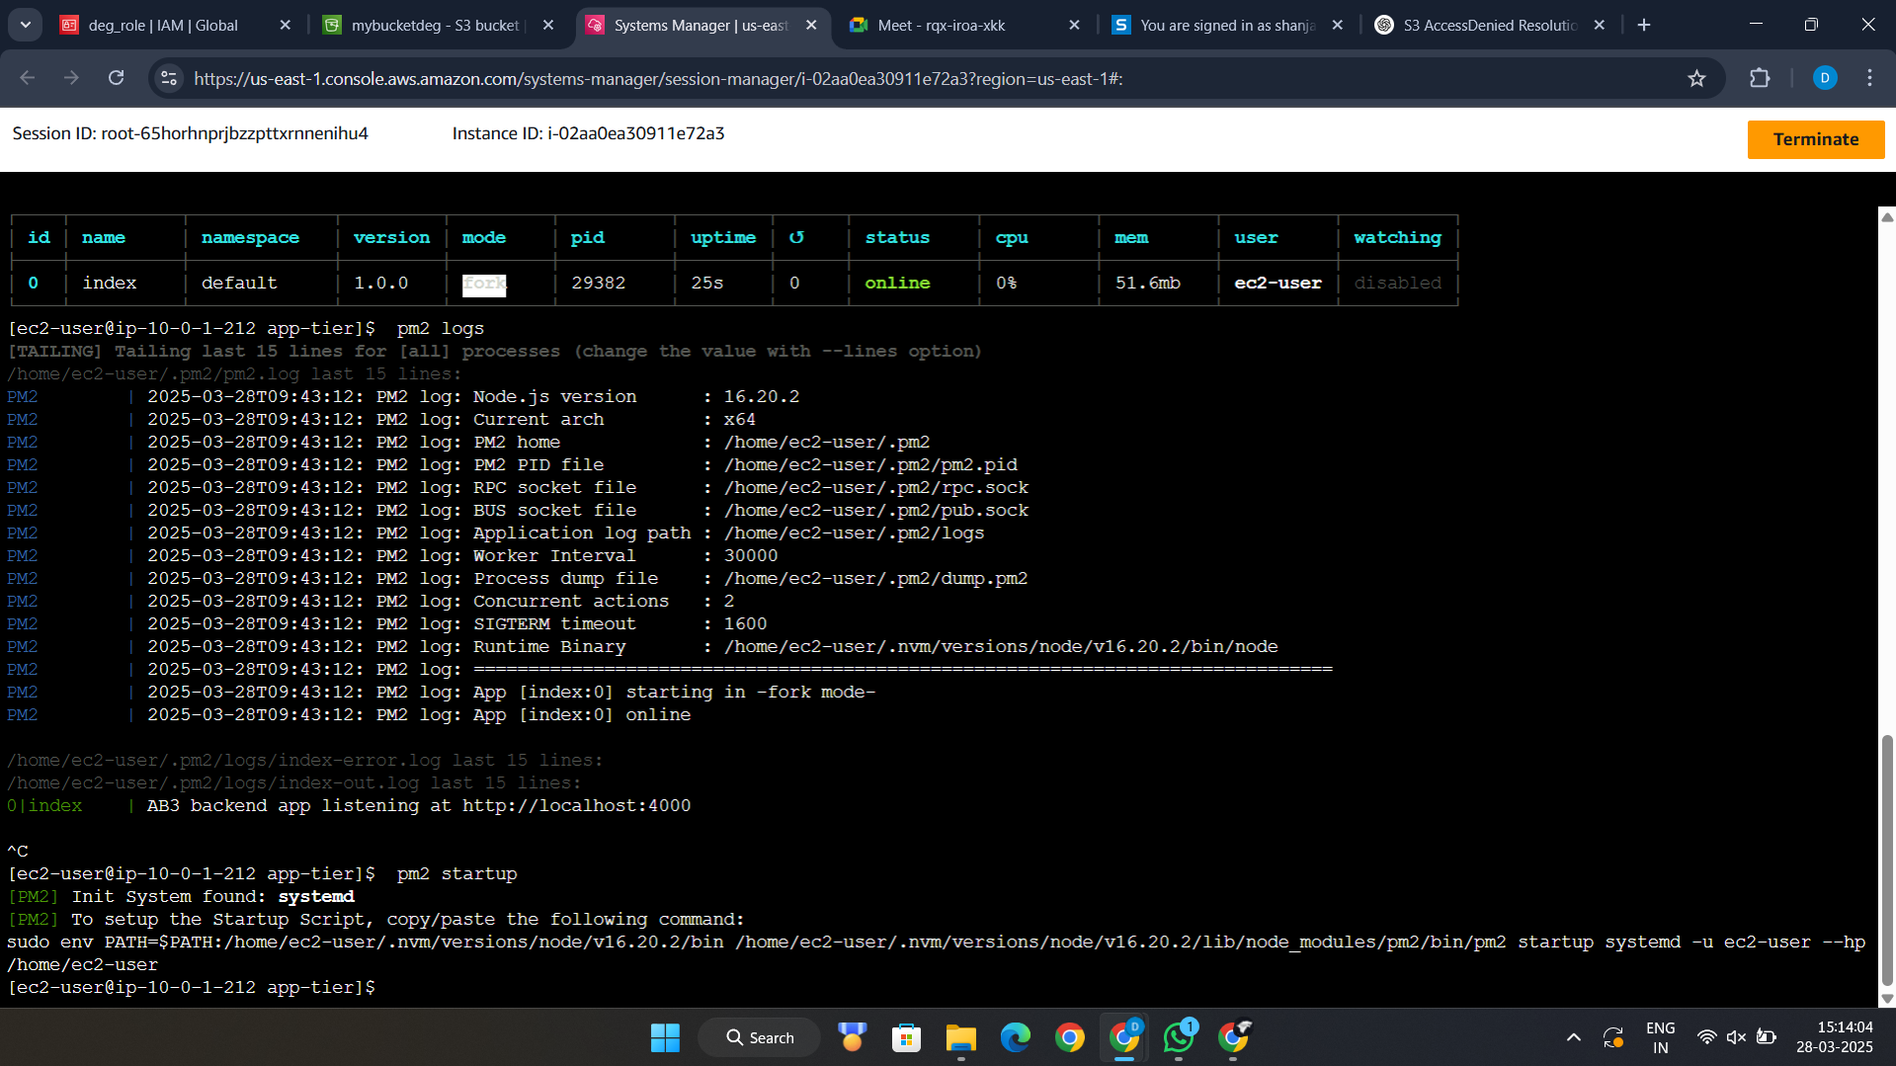Click the muted volume tray icon

pyautogui.click(x=1736, y=1038)
